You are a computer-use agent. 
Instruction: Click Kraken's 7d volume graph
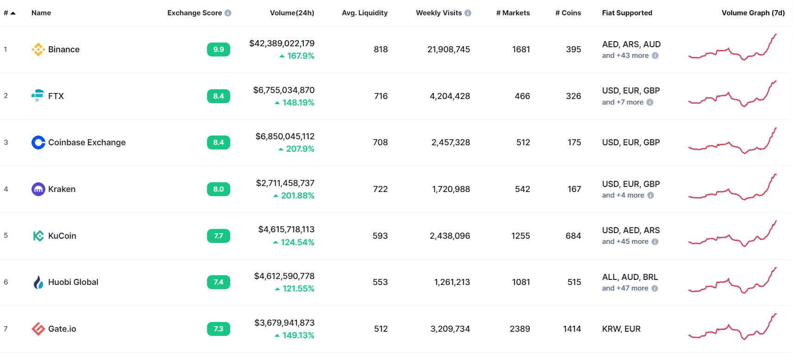click(732, 187)
